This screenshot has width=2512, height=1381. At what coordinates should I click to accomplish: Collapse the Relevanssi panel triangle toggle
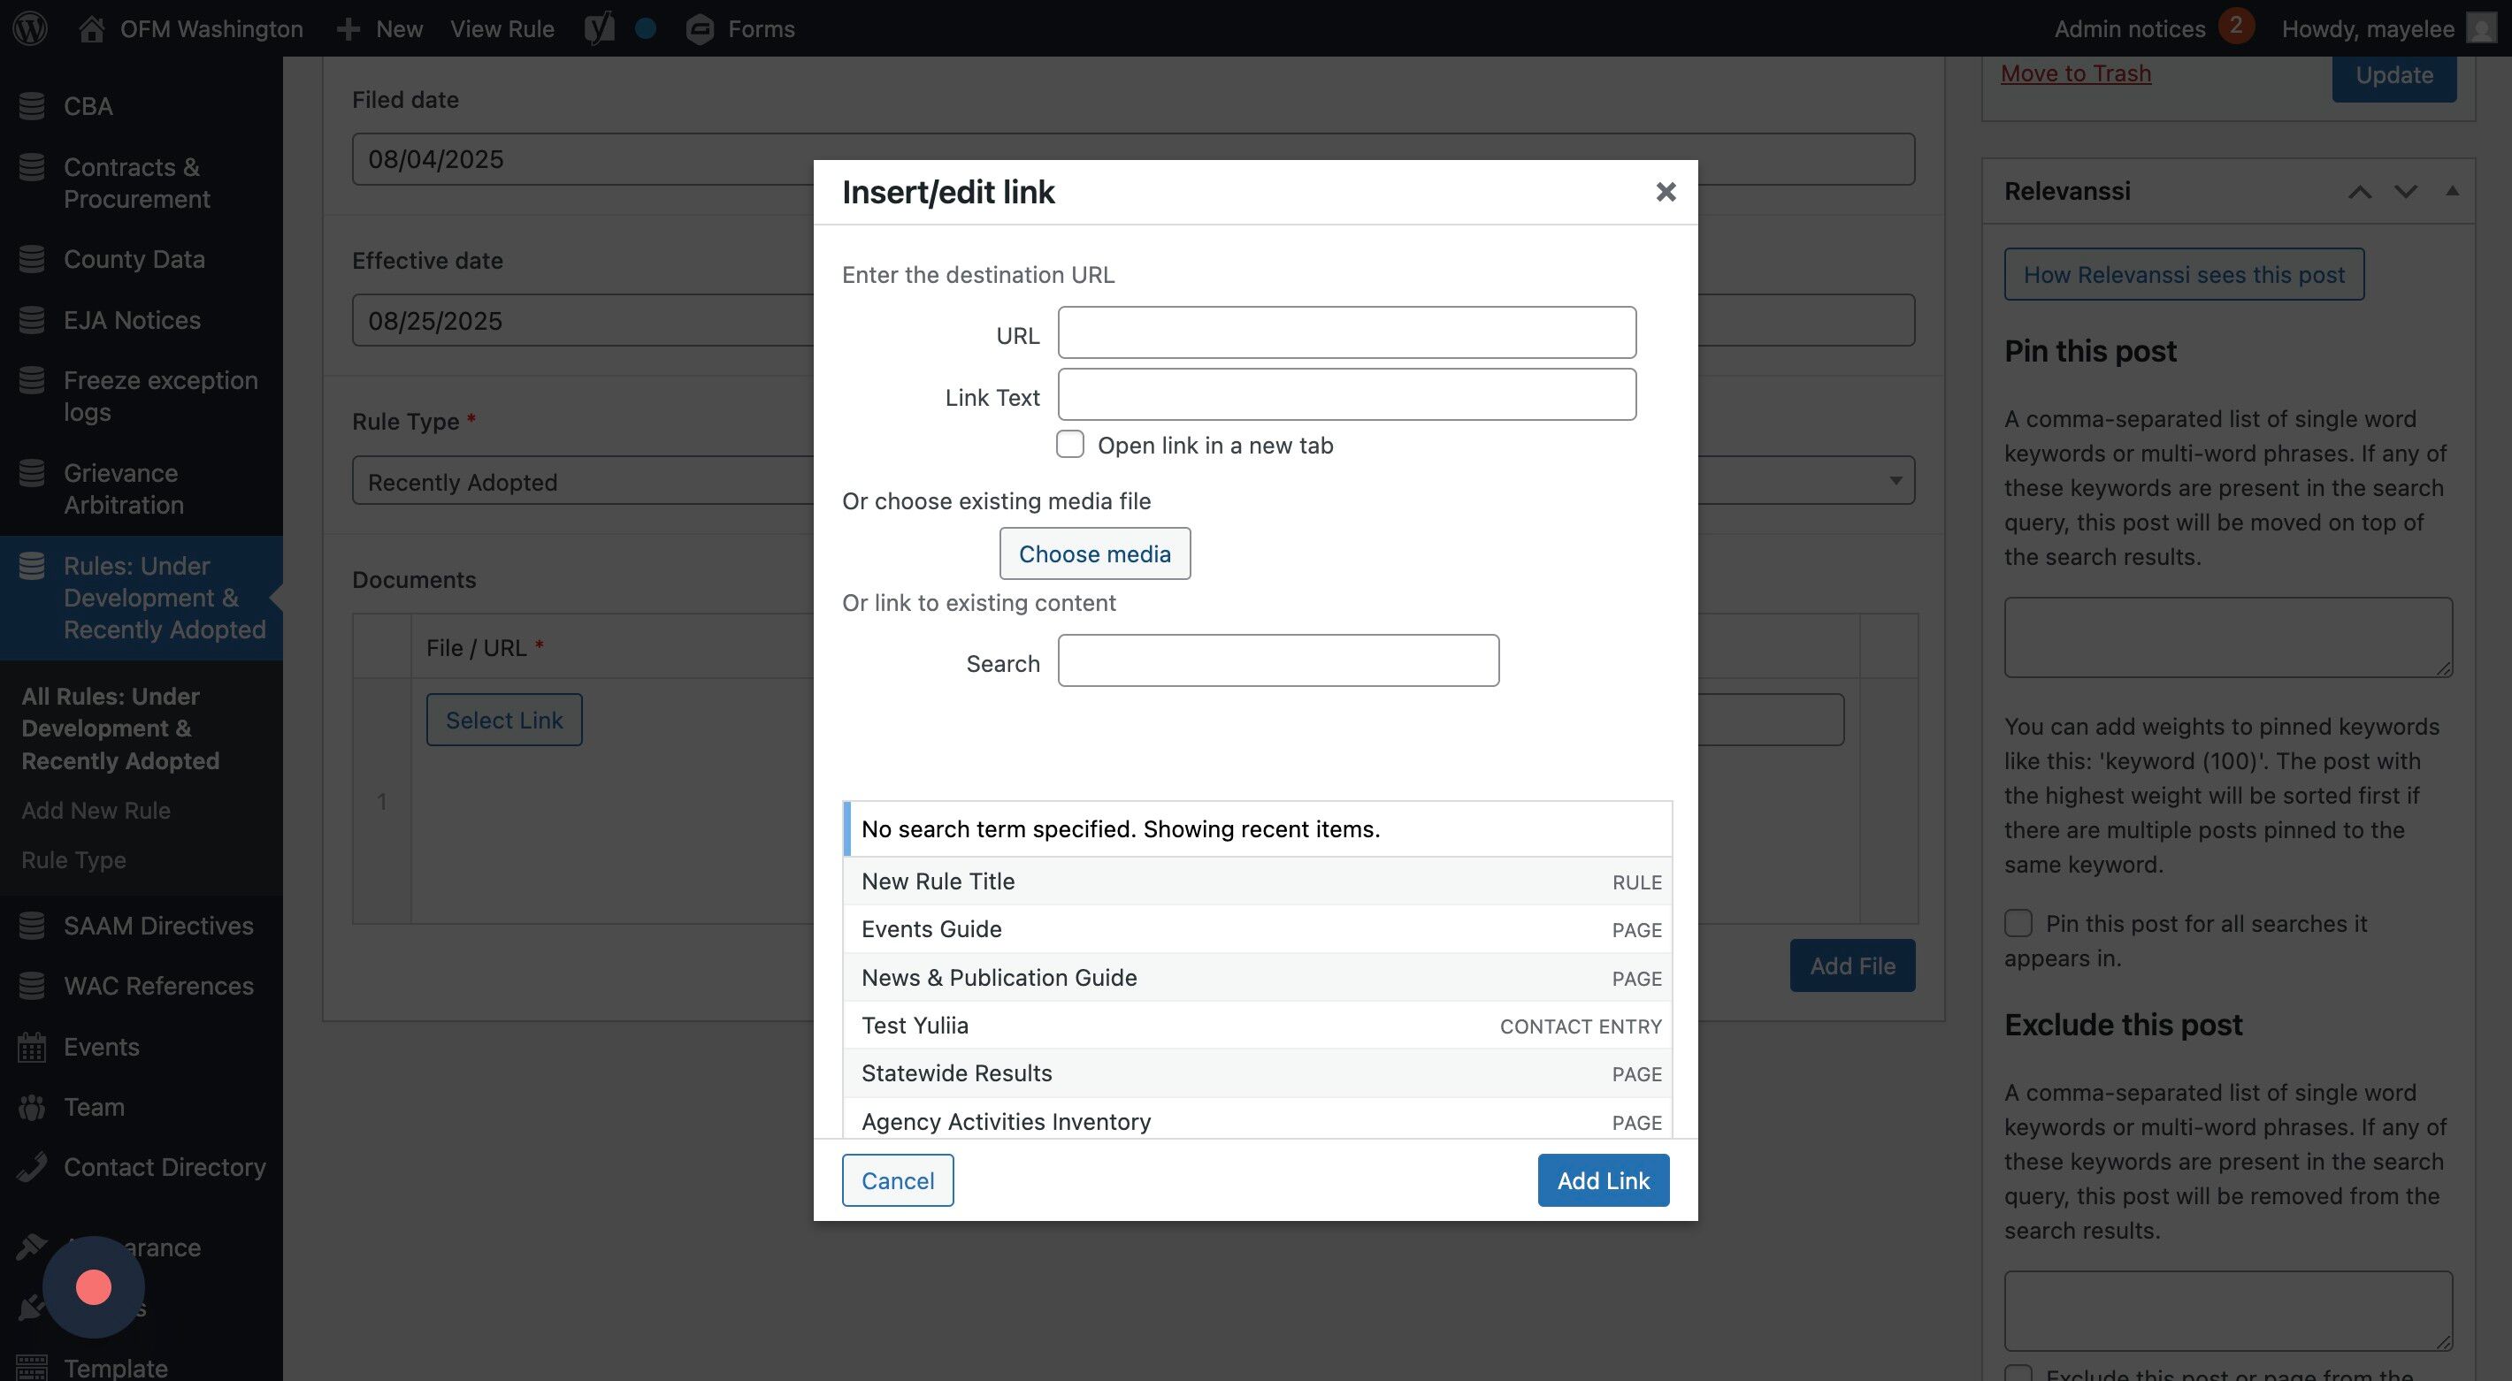(x=2452, y=191)
